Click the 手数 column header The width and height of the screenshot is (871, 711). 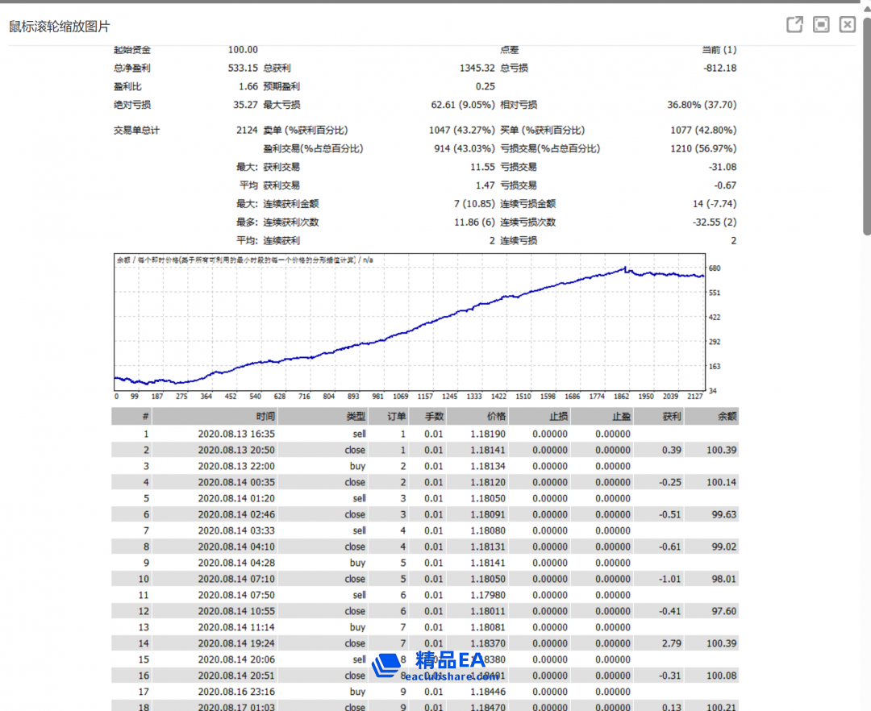click(433, 417)
